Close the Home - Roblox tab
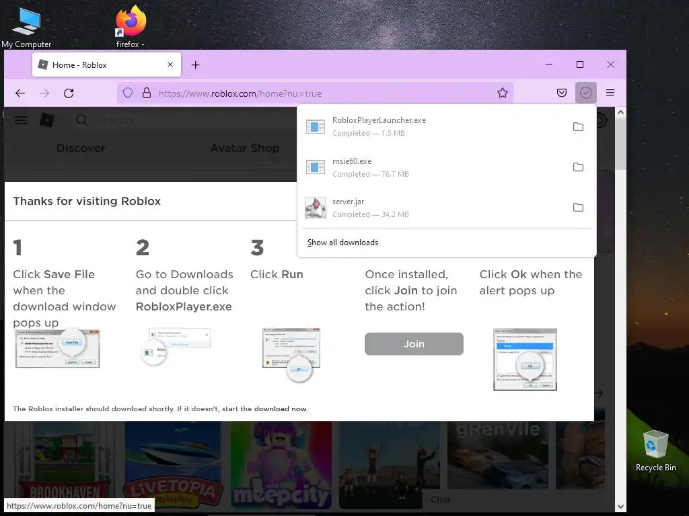 (x=170, y=64)
